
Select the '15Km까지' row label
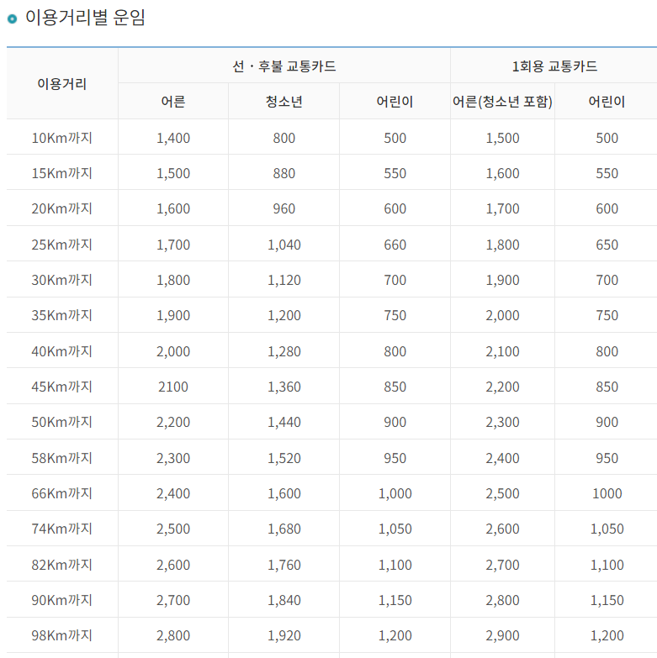click(x=62, y=173)
